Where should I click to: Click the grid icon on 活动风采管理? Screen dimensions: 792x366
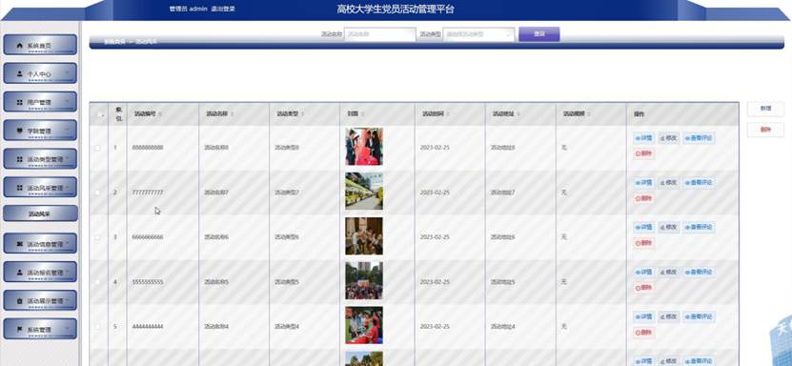(20, 188)
